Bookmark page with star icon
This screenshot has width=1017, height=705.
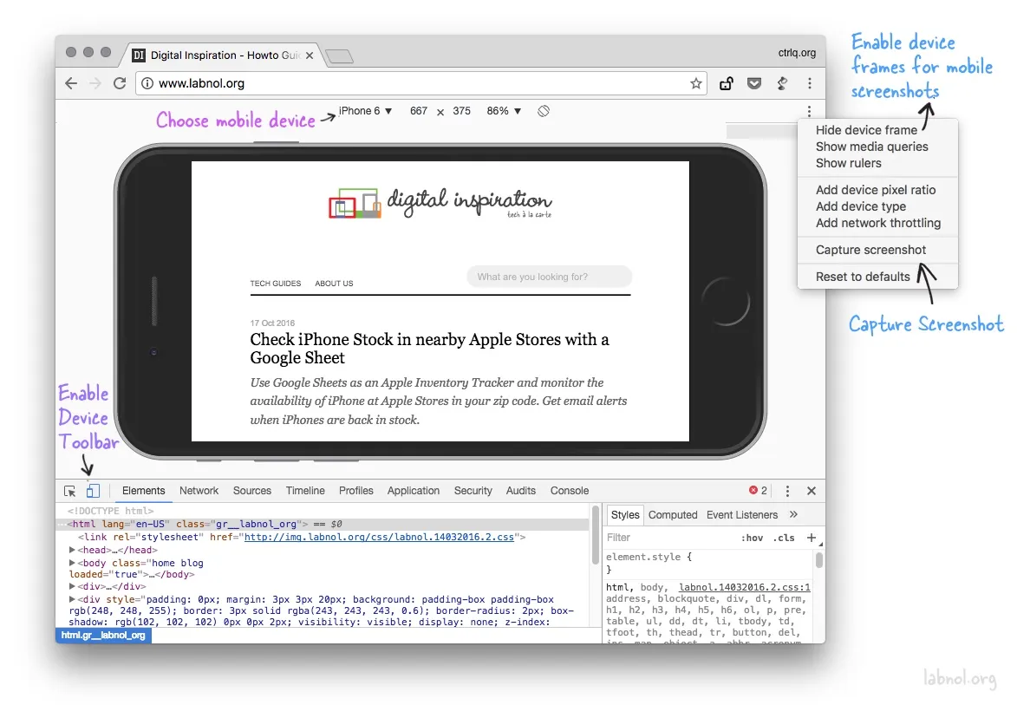pos(695,83)
